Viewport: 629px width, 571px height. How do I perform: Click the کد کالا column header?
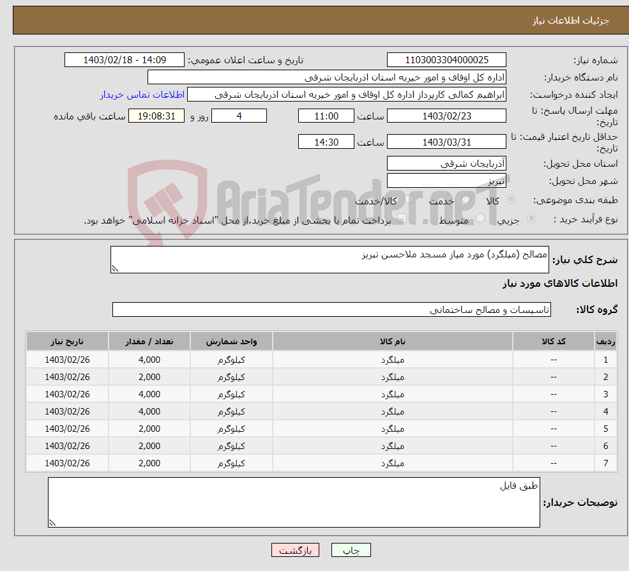[x=554, y=342]
